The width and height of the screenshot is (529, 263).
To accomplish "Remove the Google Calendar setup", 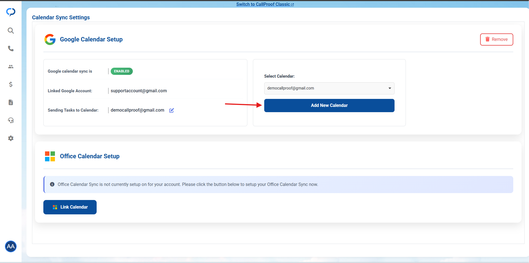I will click(496, 40).
